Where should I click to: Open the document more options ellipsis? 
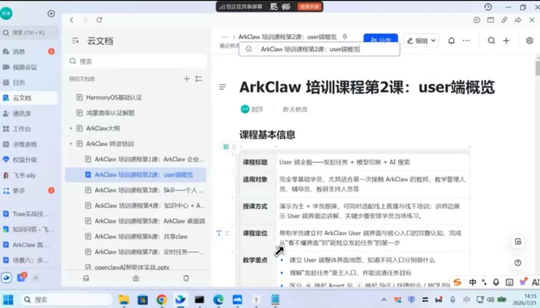coord(466,40)
